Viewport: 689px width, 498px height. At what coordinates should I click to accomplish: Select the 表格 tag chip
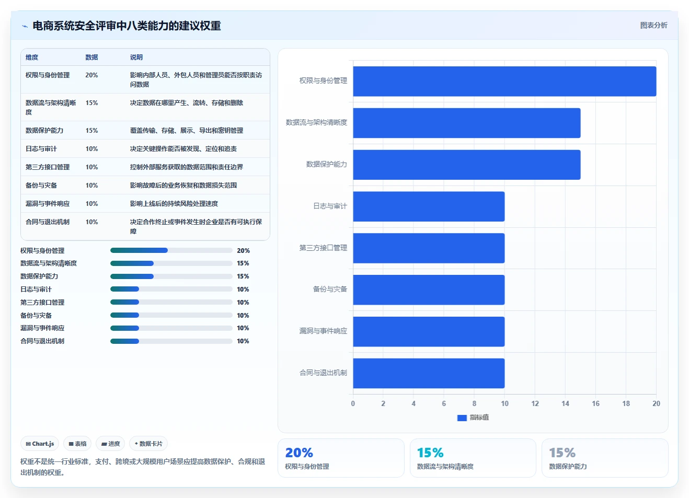[x=77, y=444]
